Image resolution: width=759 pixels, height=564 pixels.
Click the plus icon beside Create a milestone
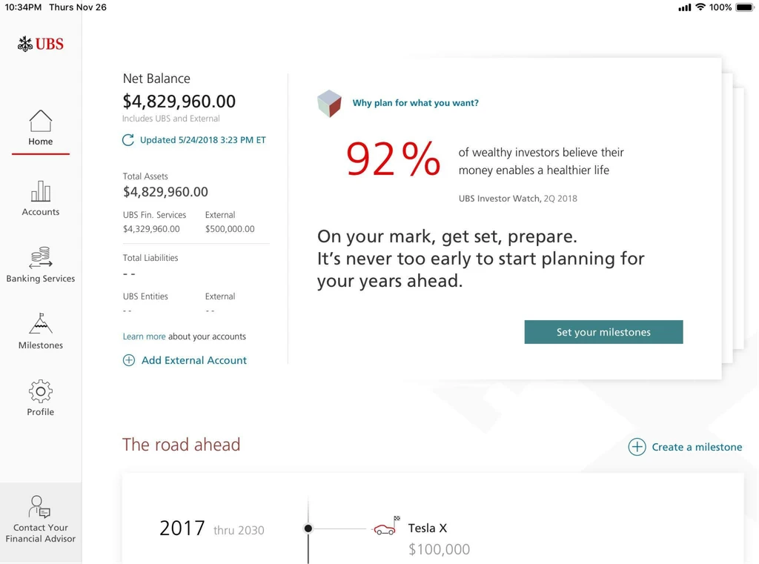637,447
